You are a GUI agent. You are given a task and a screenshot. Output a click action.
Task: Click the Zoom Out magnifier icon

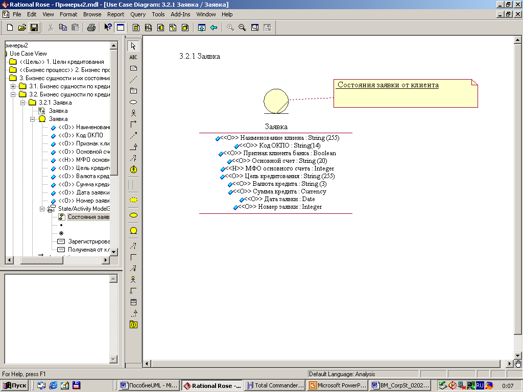pos(242,28)
